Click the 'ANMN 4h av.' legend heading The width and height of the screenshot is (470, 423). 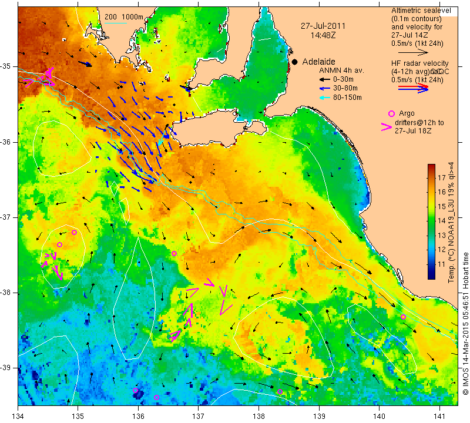click(341, 70)
